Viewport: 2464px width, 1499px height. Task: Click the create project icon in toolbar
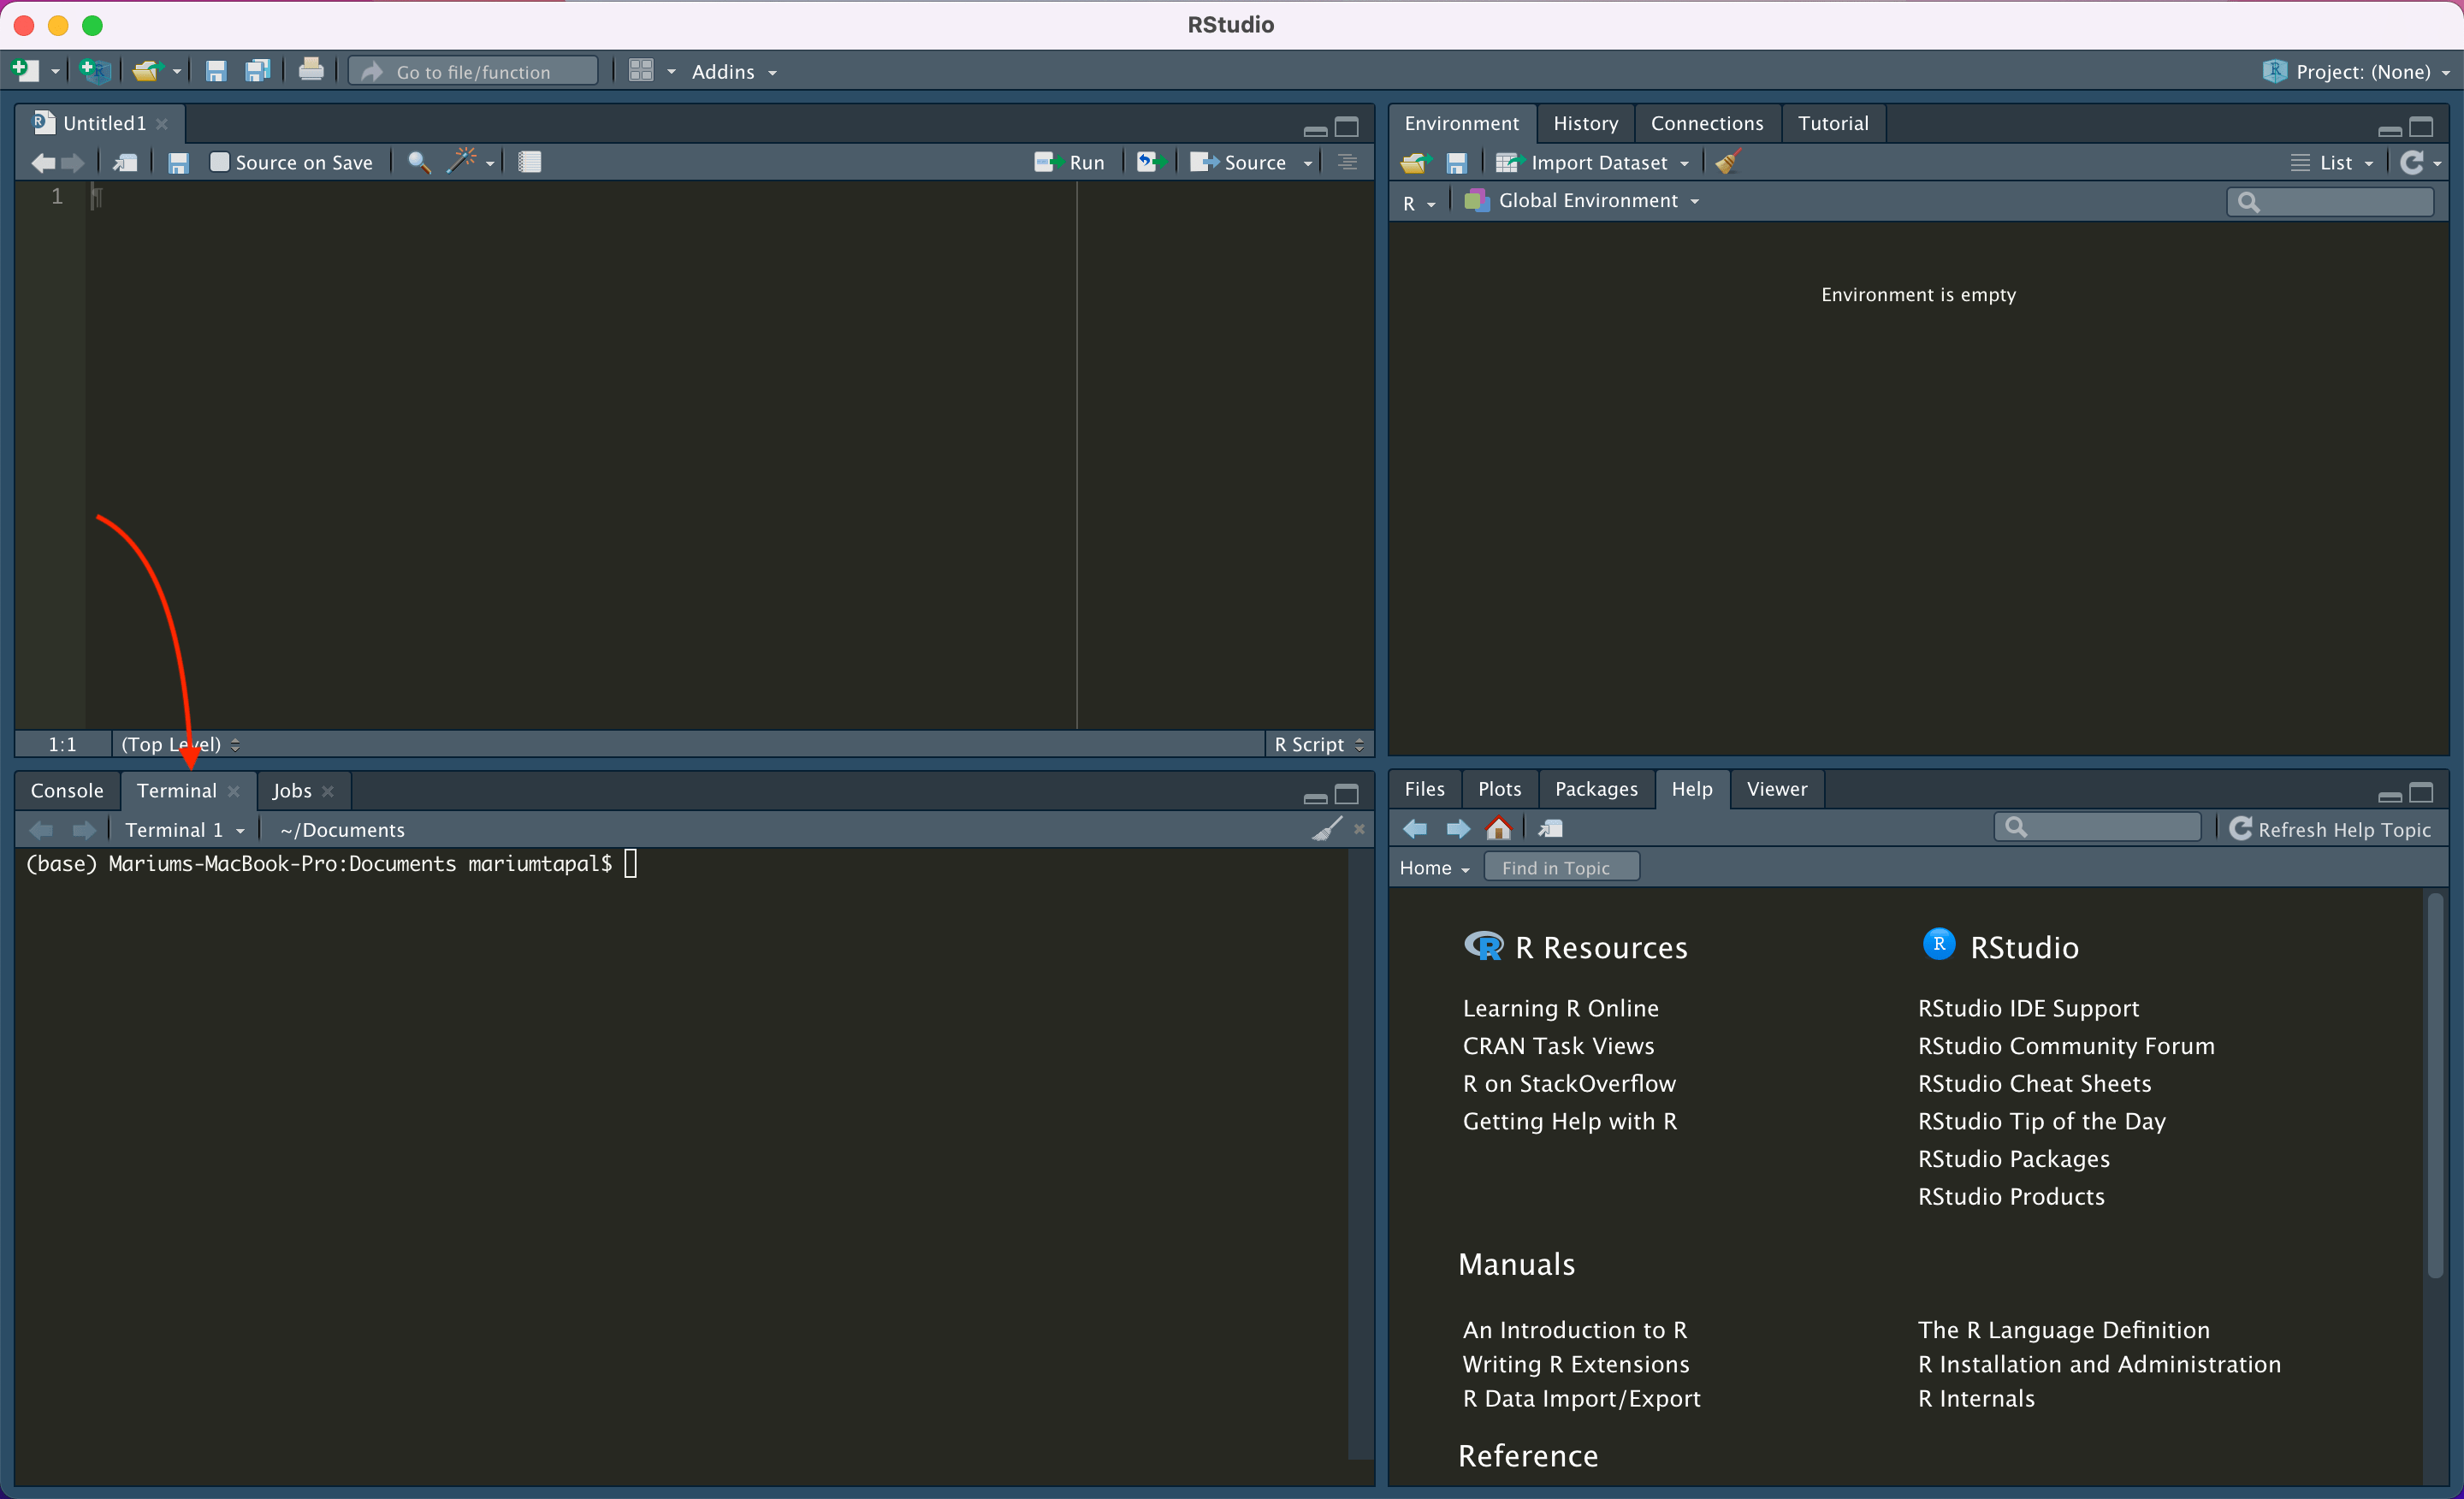pos(95,71)
